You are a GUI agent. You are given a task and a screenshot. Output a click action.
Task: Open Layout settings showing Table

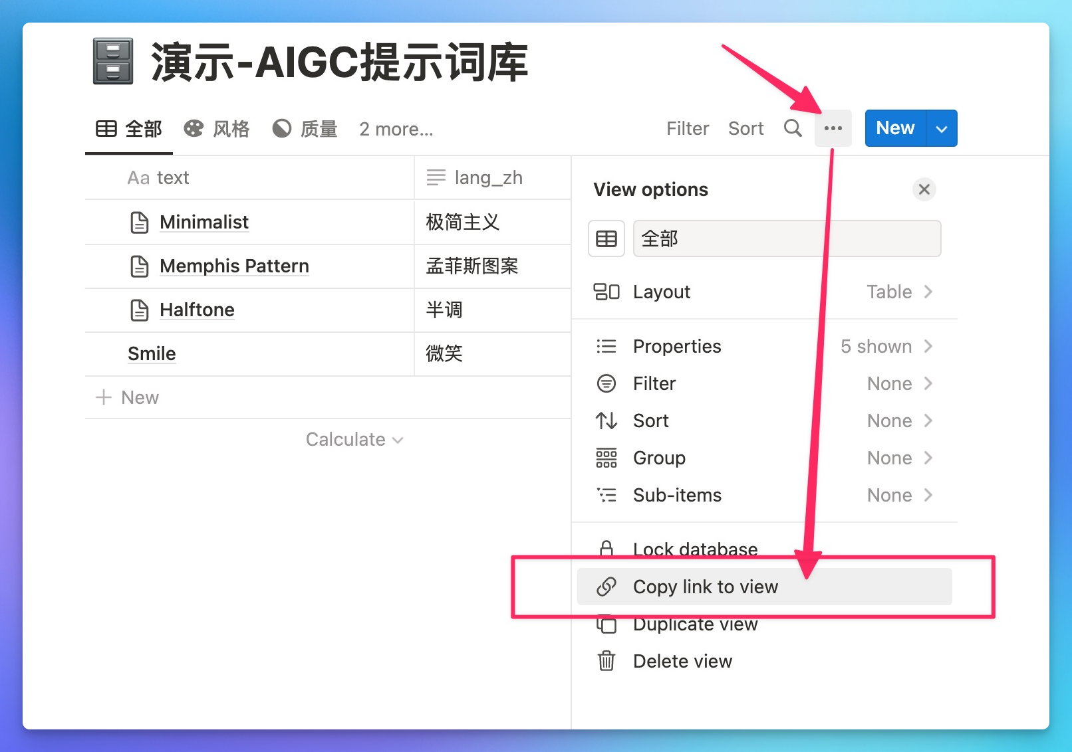764,292
